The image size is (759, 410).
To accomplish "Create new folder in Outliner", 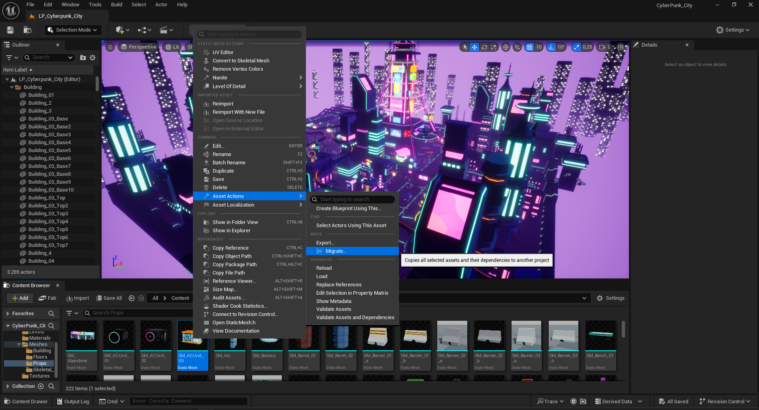I will tap(83, 58).
